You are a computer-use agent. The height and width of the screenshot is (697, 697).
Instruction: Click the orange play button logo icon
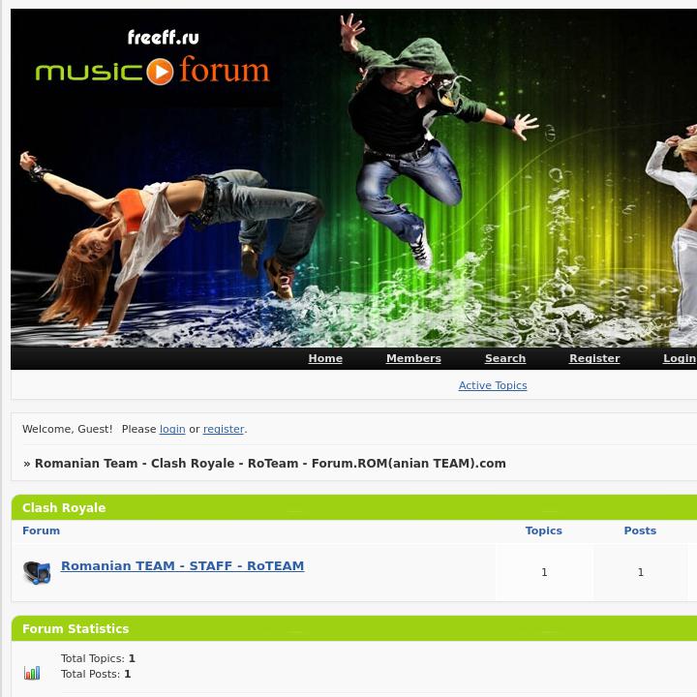pos(160,72)
